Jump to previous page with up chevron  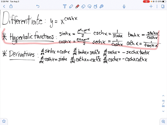(163, 96)
